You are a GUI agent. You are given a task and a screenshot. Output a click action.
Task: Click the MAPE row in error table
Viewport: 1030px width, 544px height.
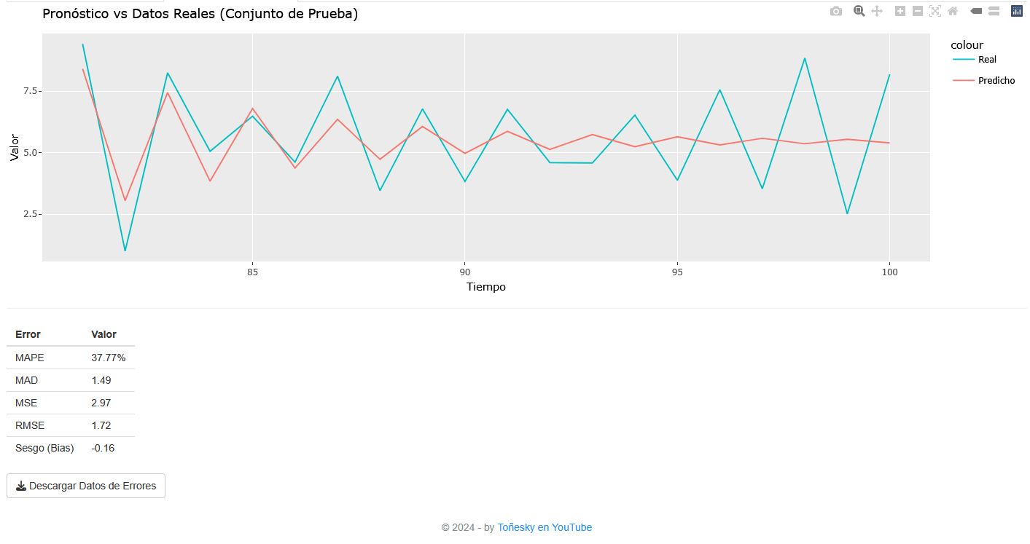(70, 358)
